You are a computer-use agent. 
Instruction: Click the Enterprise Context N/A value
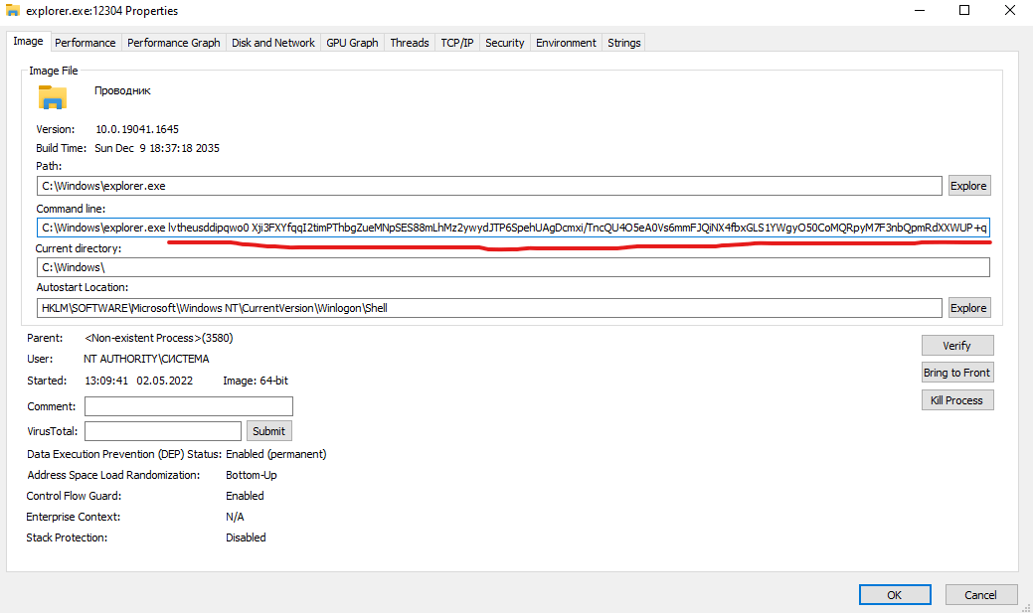coord(235,517)
